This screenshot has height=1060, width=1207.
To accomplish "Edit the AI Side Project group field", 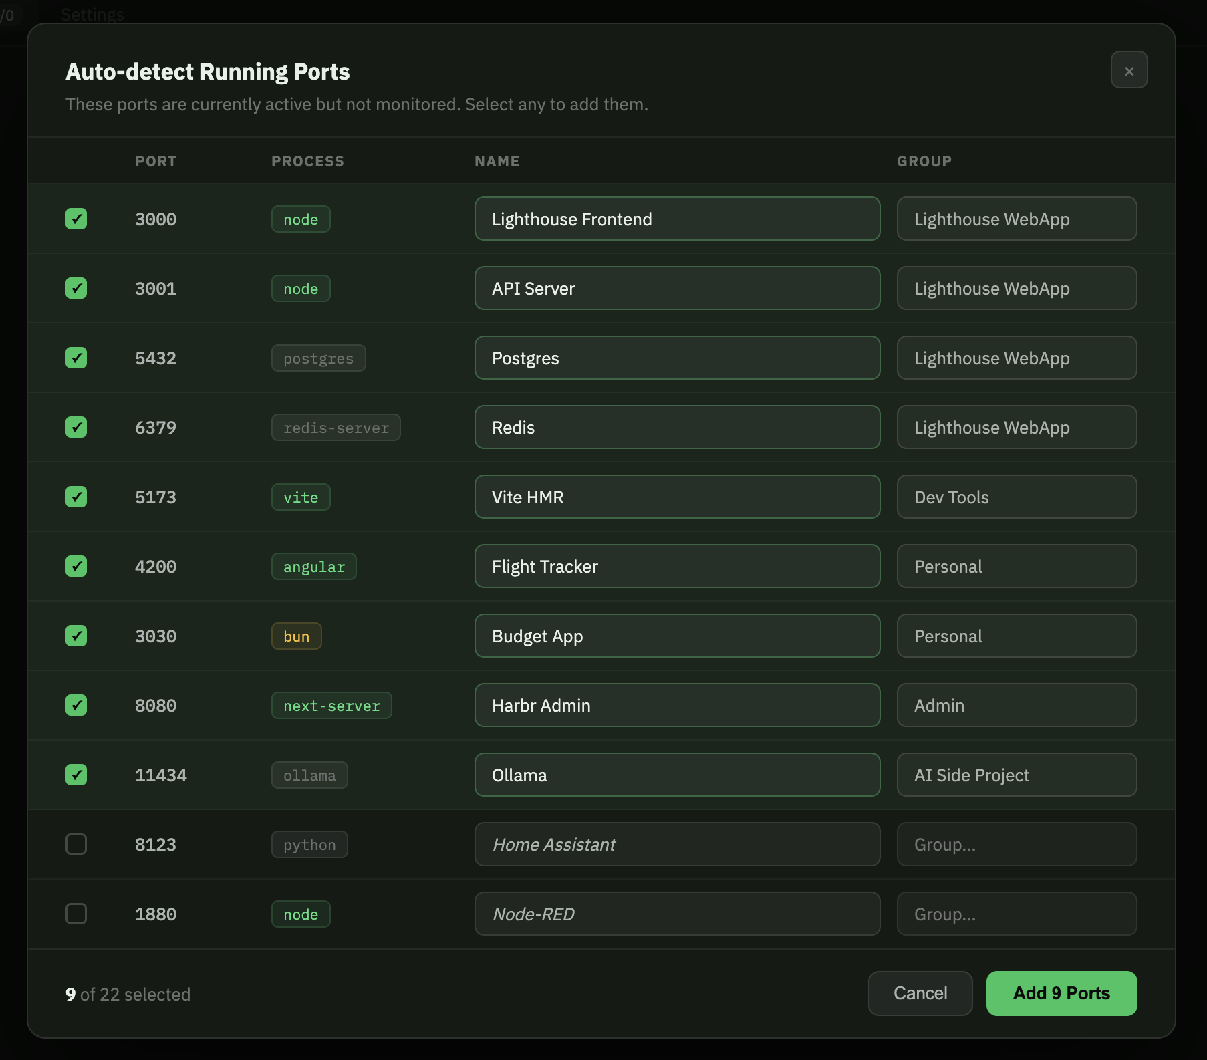I will pyautogui.click(x=1017, y=775).
